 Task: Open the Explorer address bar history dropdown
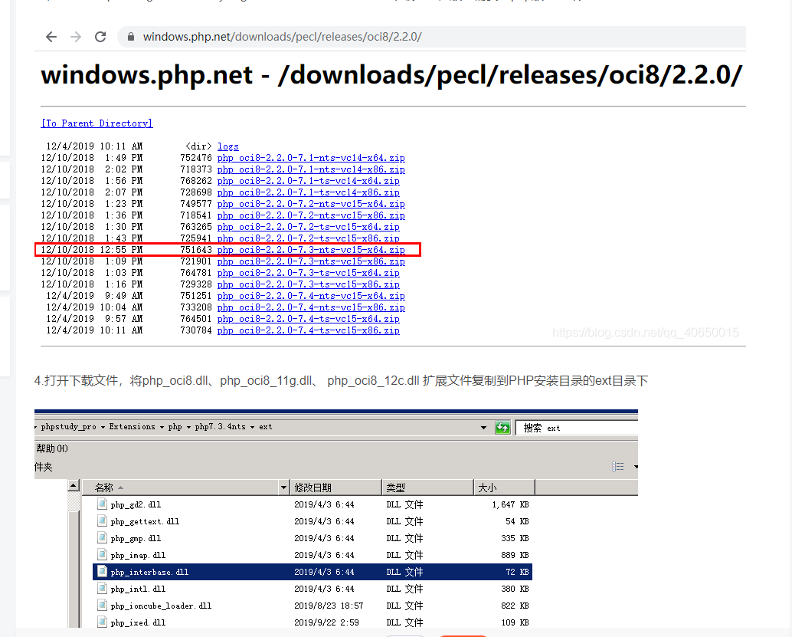483,427
